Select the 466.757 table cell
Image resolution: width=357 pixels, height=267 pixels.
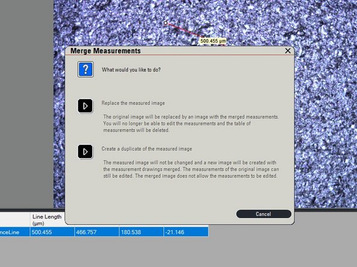tap(96, 232)
